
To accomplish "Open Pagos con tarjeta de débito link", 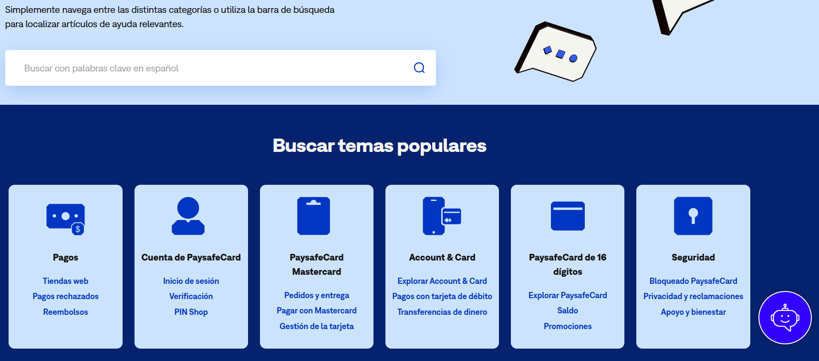I will pyautogui.click(x=442, y=296).
